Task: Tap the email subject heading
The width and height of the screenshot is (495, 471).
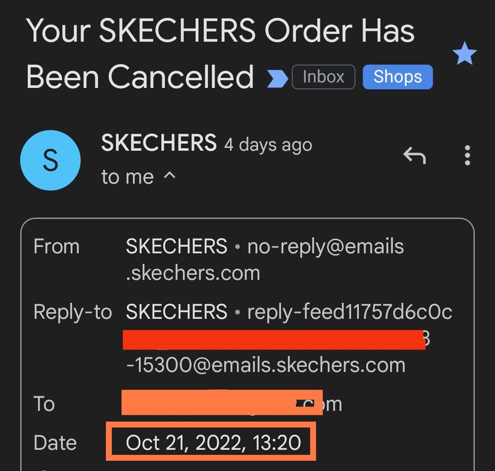Action: pos(220,53)
